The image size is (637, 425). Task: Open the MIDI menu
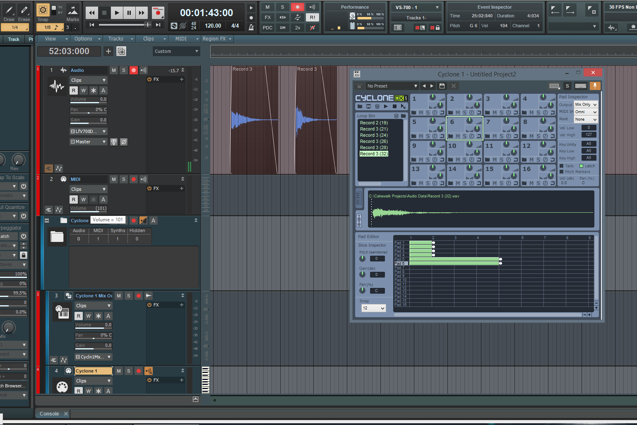tap(185, 39)
